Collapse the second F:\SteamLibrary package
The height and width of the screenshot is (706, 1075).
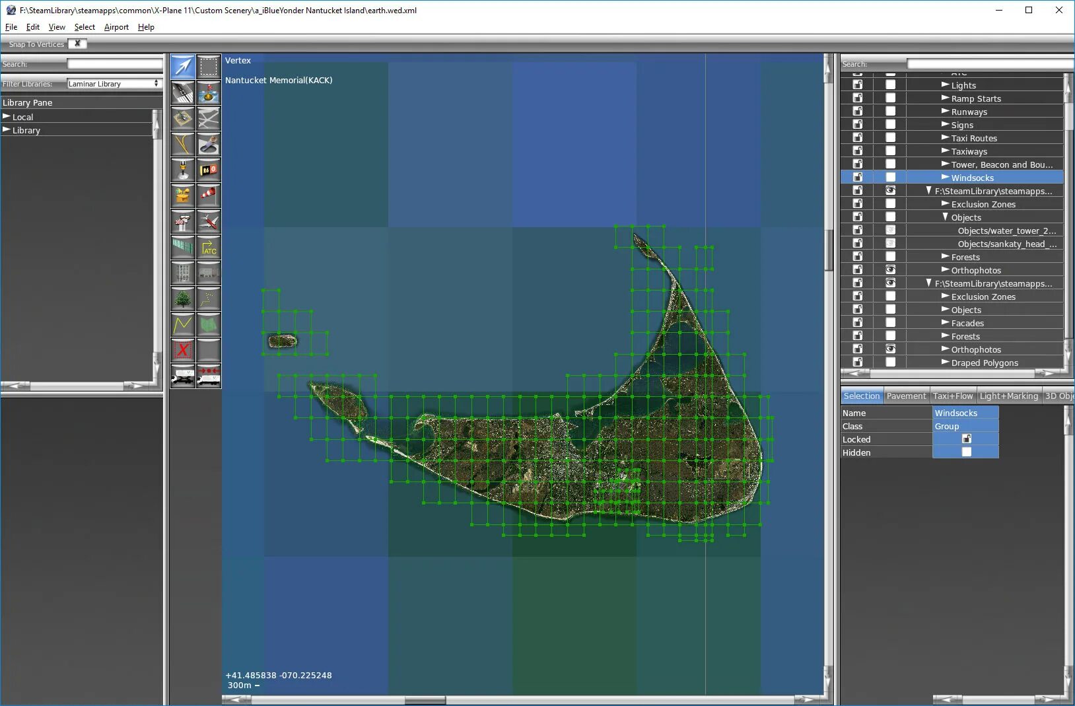pyautogui.click(x=928, y=283)
